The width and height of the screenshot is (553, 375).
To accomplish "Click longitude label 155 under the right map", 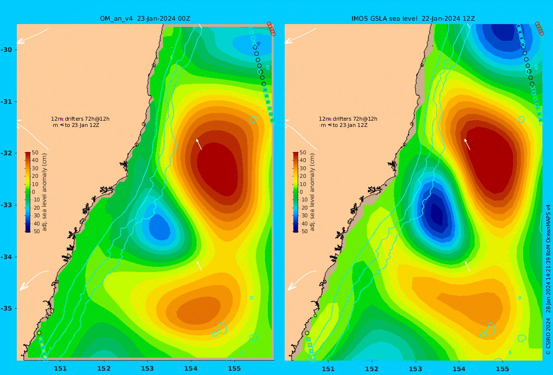I will 502,369.
